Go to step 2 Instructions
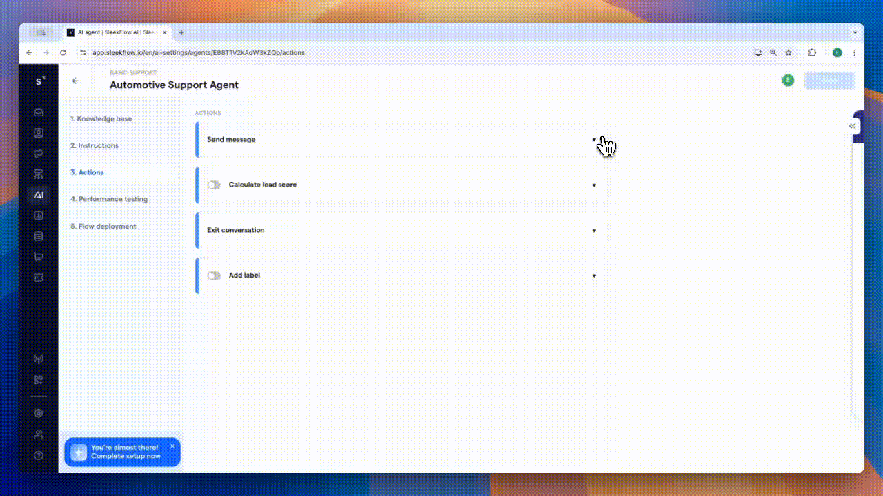The width and height of the screenshot is (883, 496). [95, 145]
